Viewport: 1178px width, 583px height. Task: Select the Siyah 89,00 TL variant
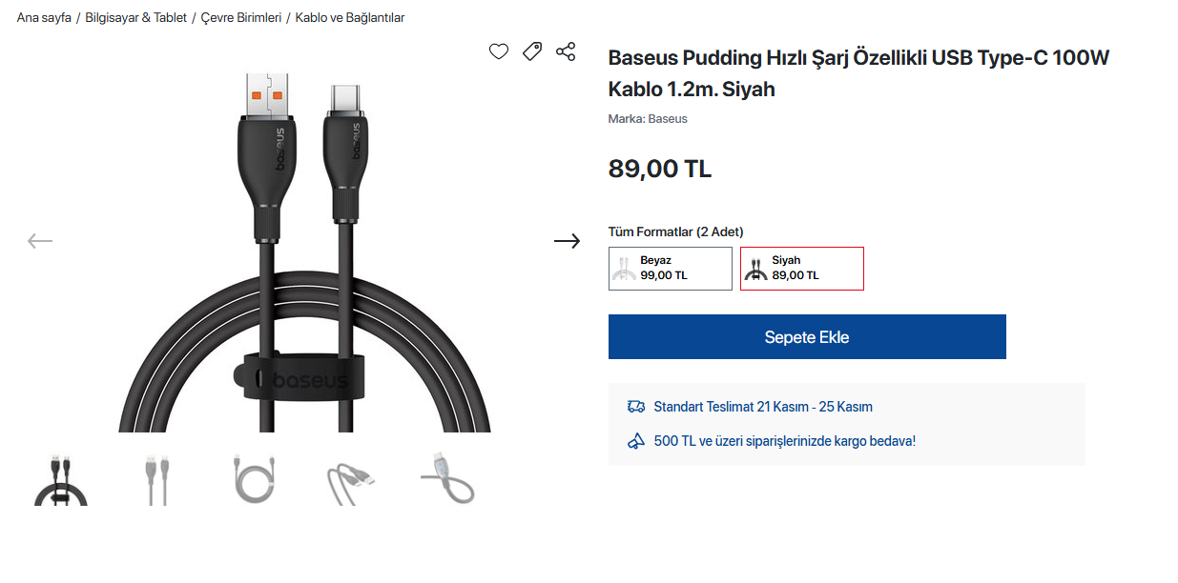click(802, 268)
